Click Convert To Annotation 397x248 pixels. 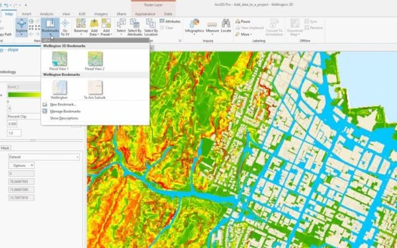274,27
